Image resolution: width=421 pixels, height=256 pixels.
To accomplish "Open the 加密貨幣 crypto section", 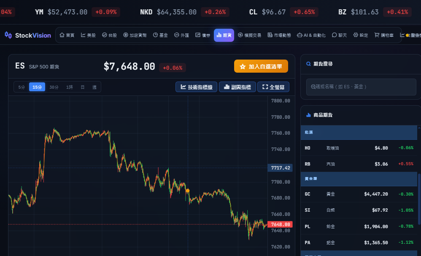I will click(x=135, y=35).
